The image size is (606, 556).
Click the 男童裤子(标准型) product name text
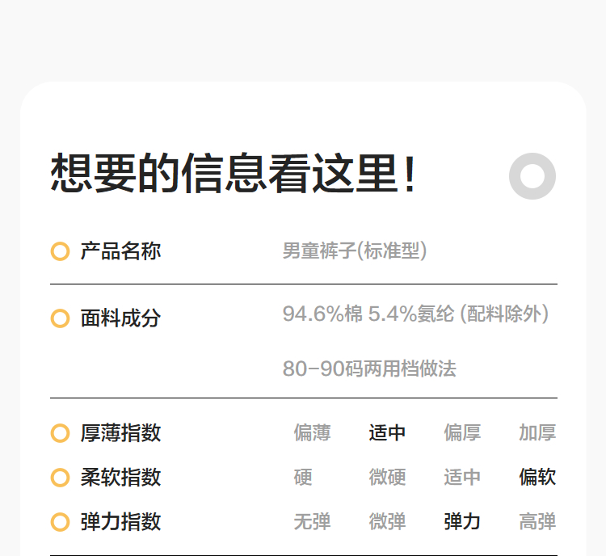coord(355,251)
